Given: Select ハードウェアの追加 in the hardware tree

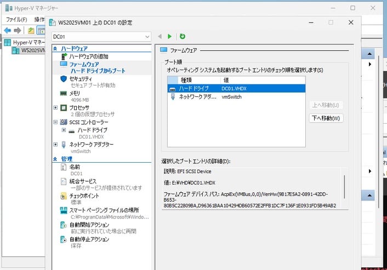Looking at the screenshot, I should click(89, 56).
